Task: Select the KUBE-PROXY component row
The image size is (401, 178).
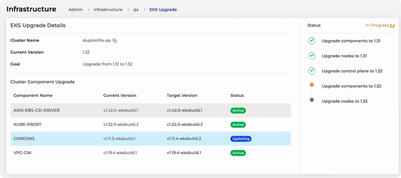Action: 27,125
